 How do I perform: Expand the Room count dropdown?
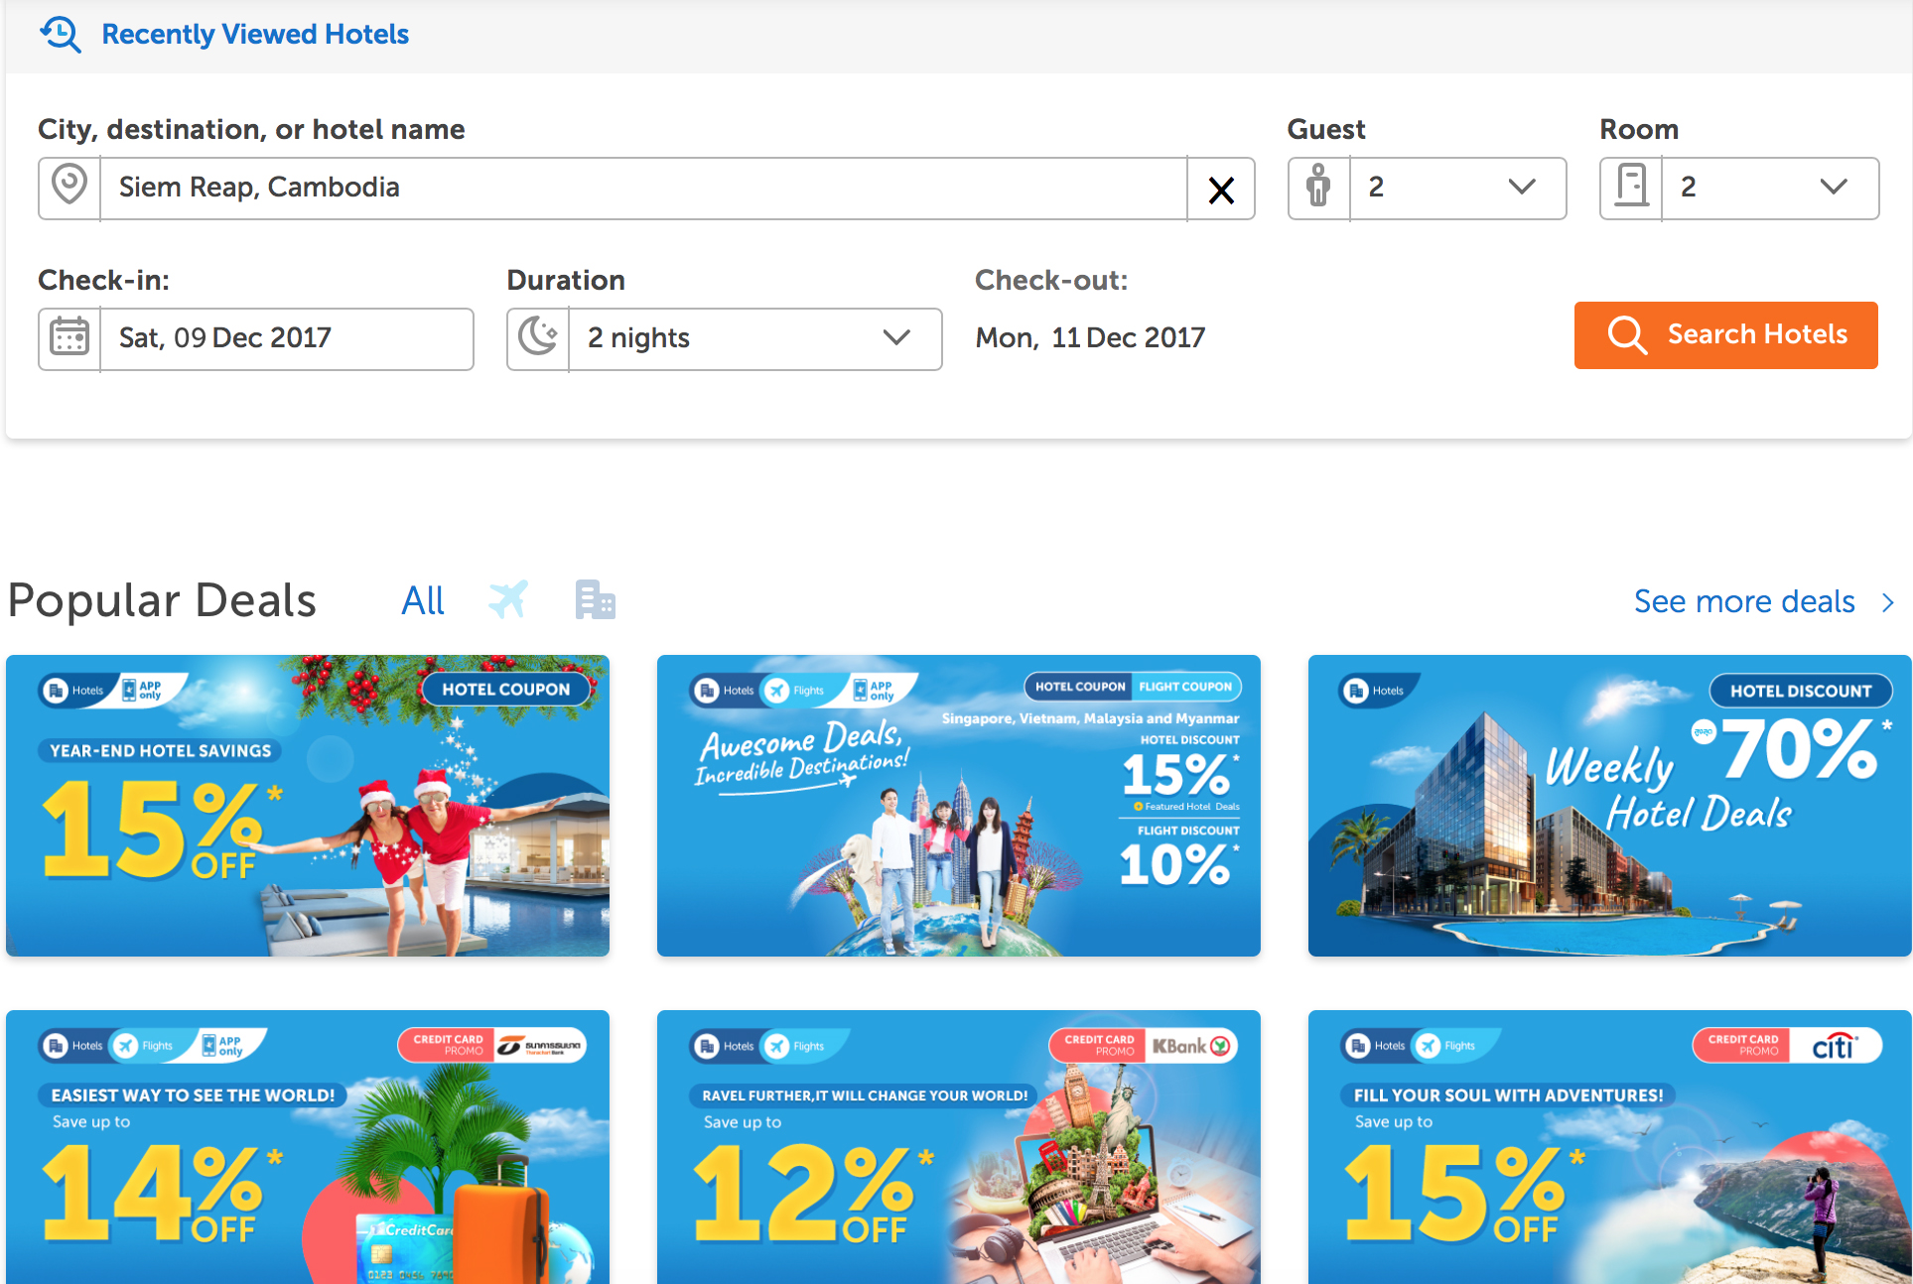[x=1769, y=188]
